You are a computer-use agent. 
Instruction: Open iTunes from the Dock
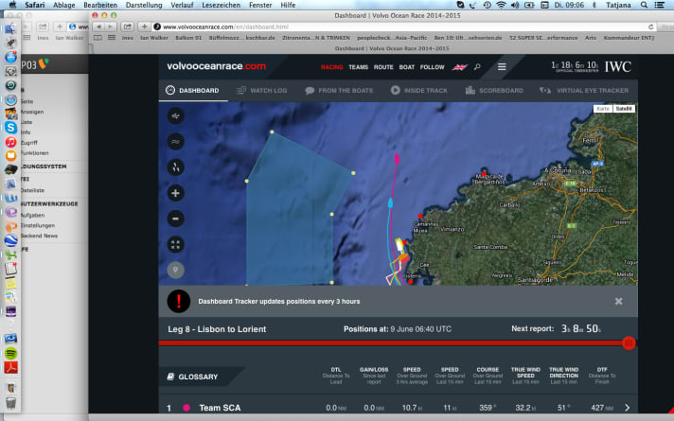tap(10, 142)
